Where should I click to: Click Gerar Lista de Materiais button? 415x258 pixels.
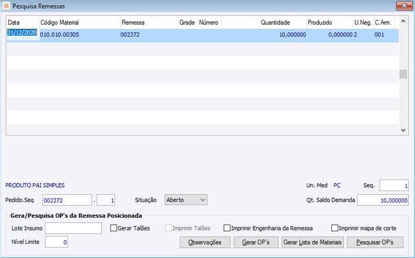pyautogui.click(x=313, y=242)
